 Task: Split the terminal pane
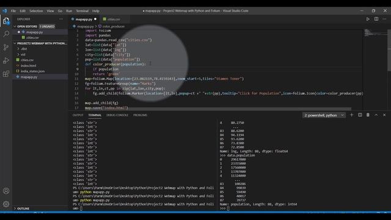coord(360,115)
